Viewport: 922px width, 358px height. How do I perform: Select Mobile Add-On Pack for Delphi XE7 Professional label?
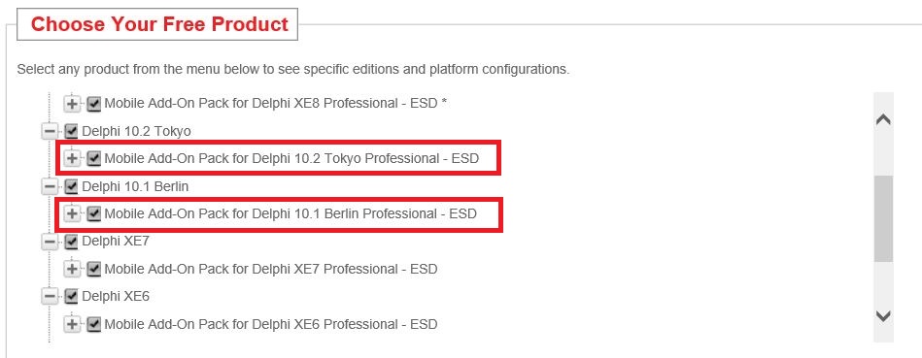(x=271, y=270)
